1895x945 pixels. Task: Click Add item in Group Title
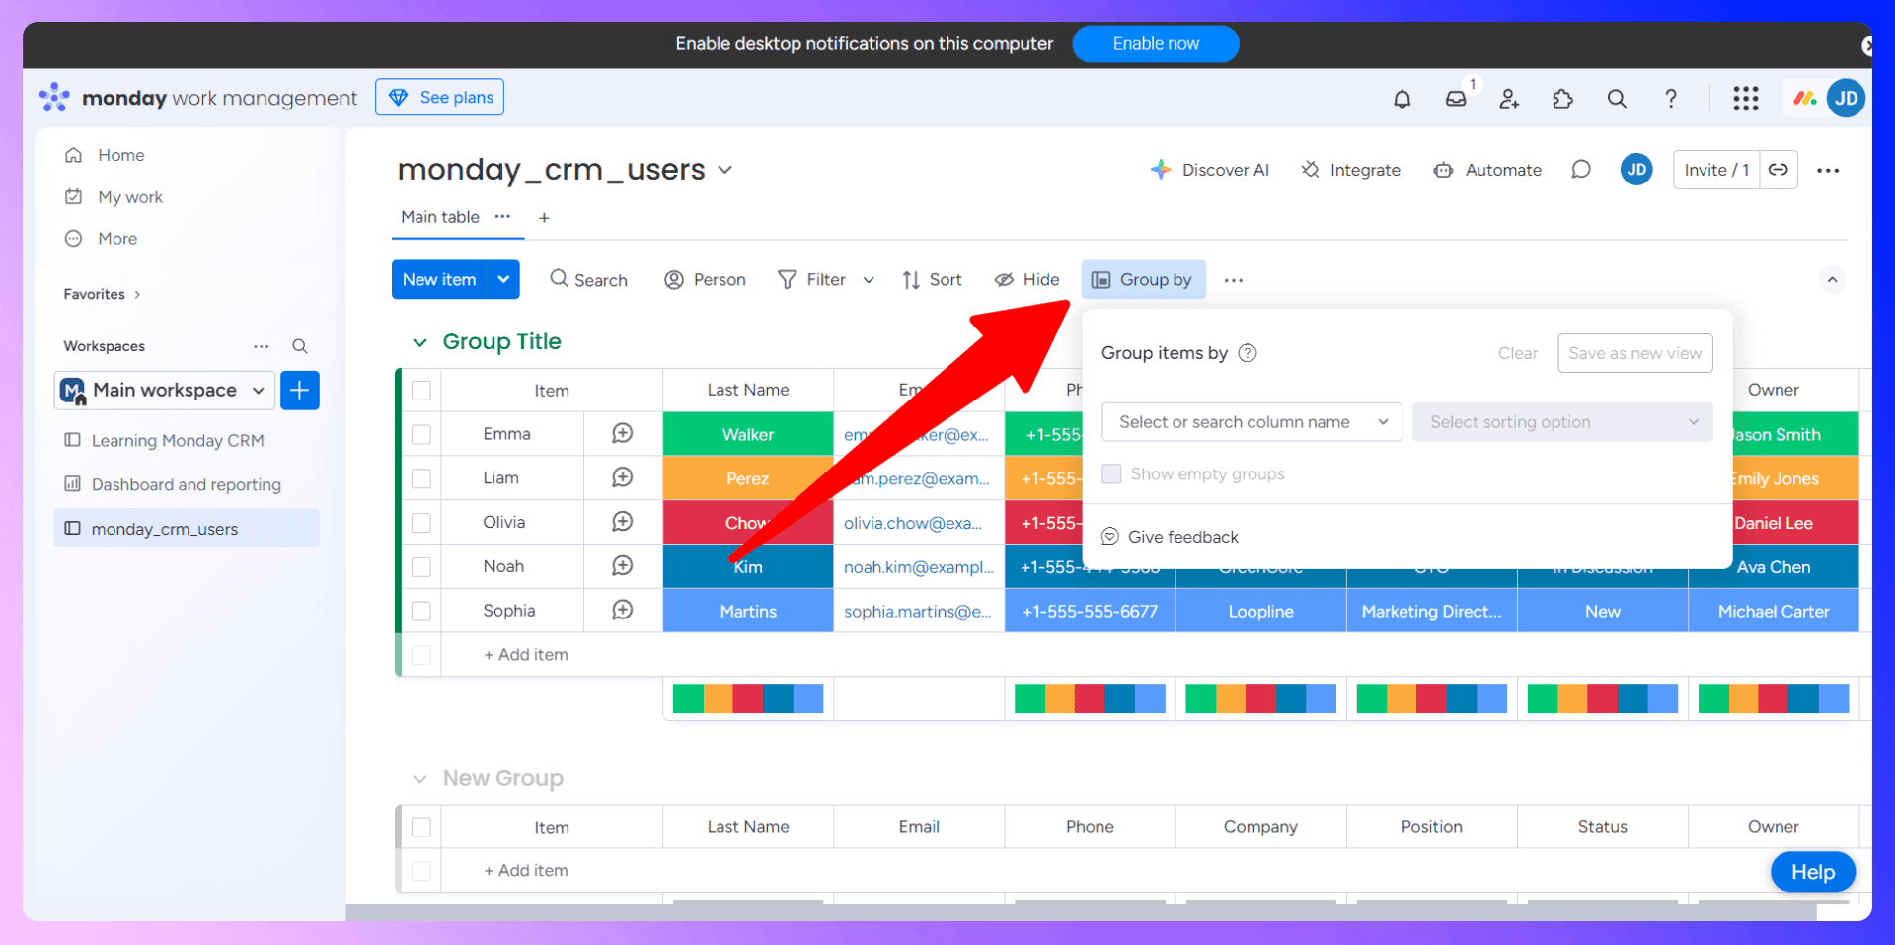coord(526,654)
